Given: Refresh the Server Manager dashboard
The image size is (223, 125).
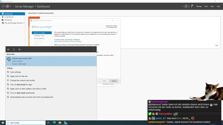Looking at the screenshot, I should (x=186, y=6).
